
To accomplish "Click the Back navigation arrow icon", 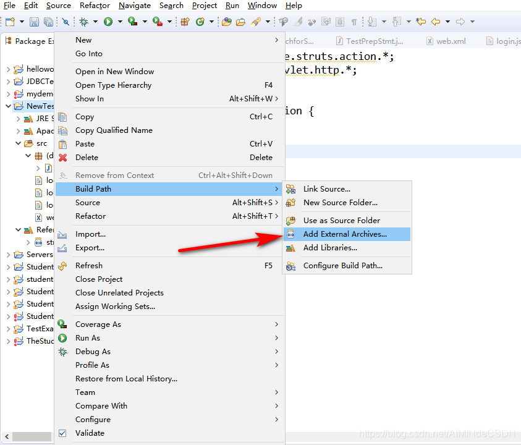I will point(437,22).
